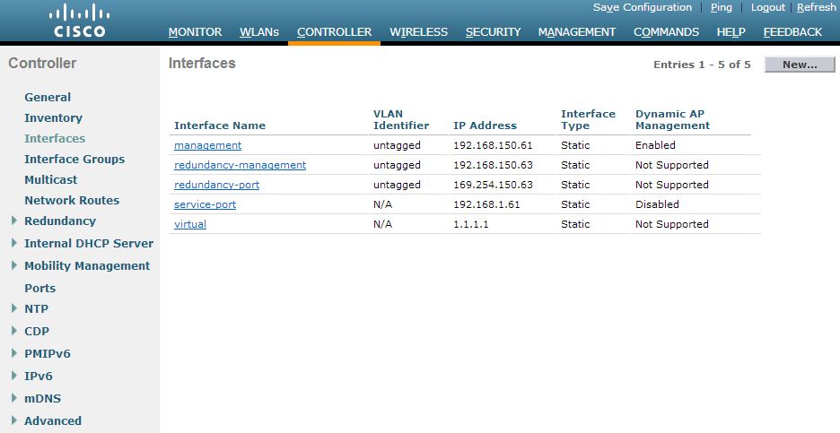Click the CDP sidebar label
Screen dimensions: 840x433
pos(37,332)
